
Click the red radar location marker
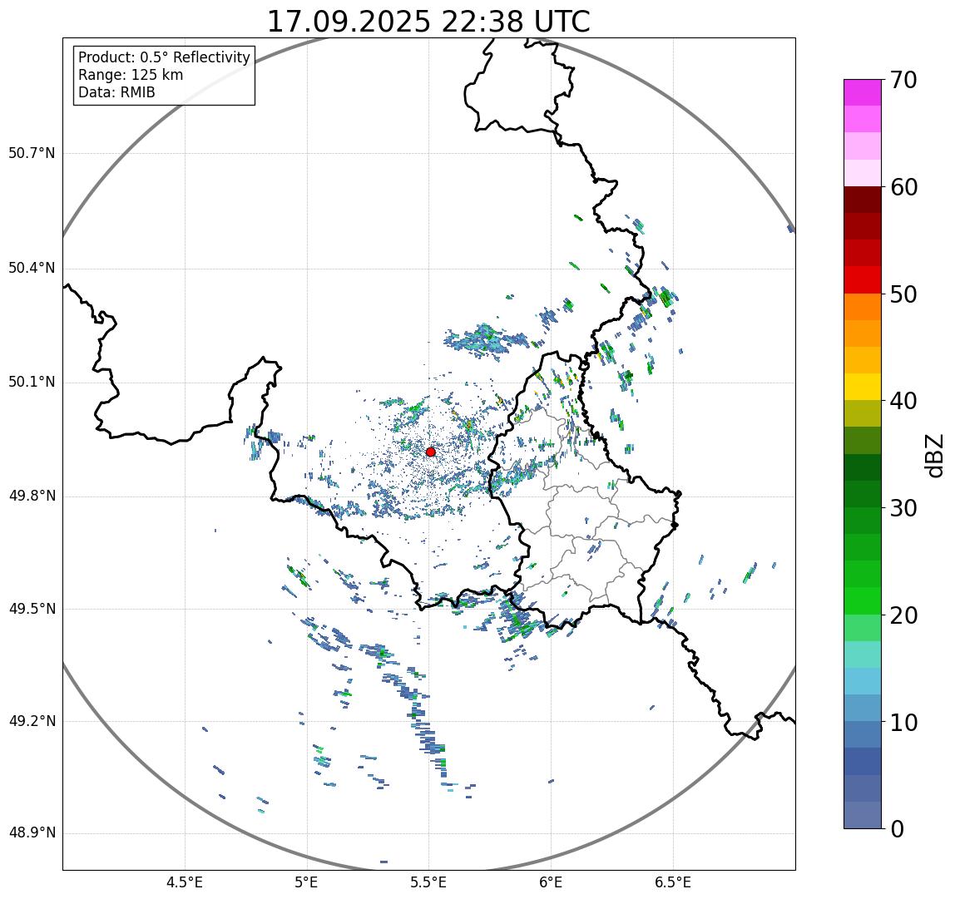tap(431, 452)
